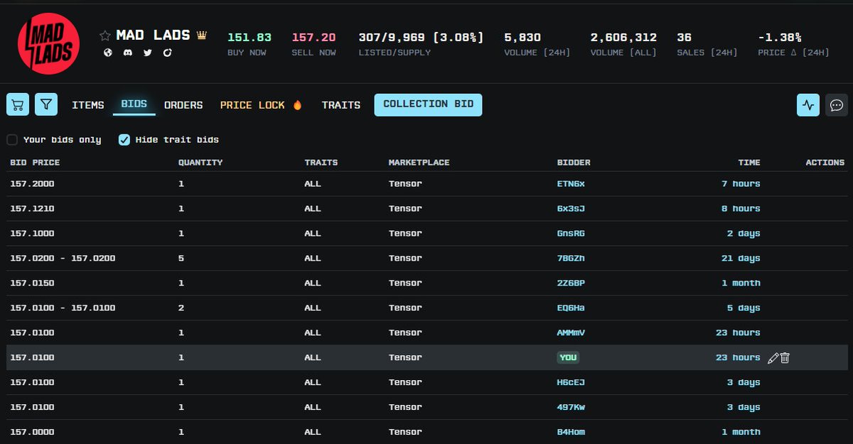Open the shopping cart icon
Viewport: 853px width, 444px height.
coord(18,104)
